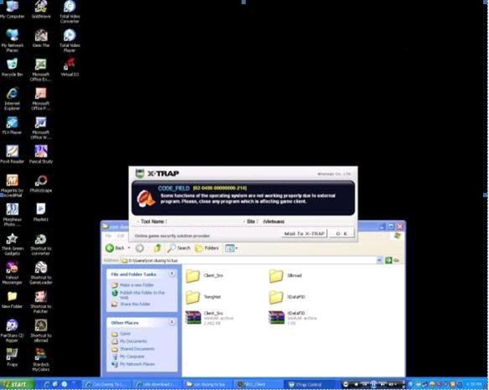489x390 pixels.
Task: Open the Foxit Reader desktop shortcut
Action: tap(13, 154)
